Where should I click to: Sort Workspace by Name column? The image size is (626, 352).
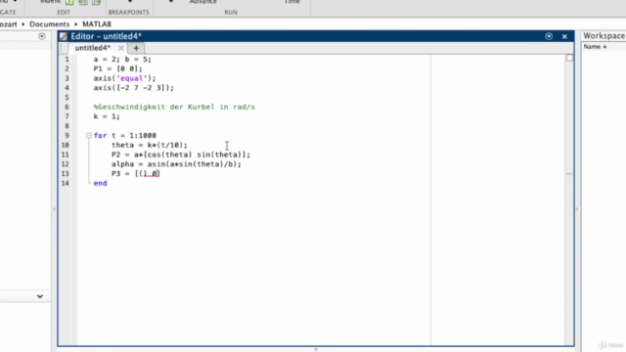pos(595,47)
